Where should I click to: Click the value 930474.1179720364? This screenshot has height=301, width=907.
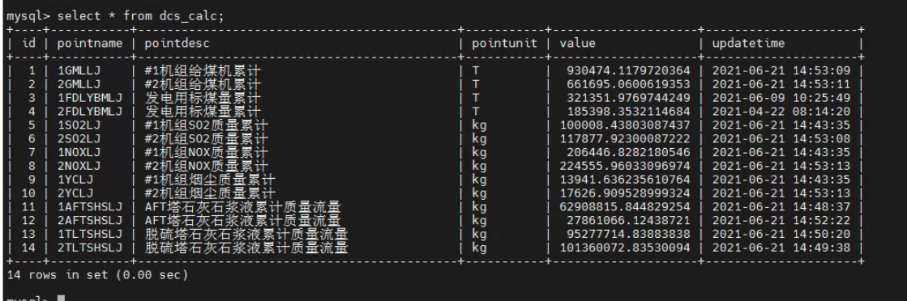pyautogui.click(x=629, y=71)
